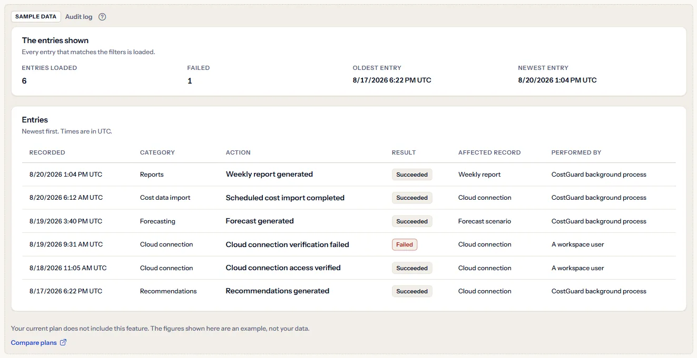Click Succeeded badge in access verified row

point(412,268)
